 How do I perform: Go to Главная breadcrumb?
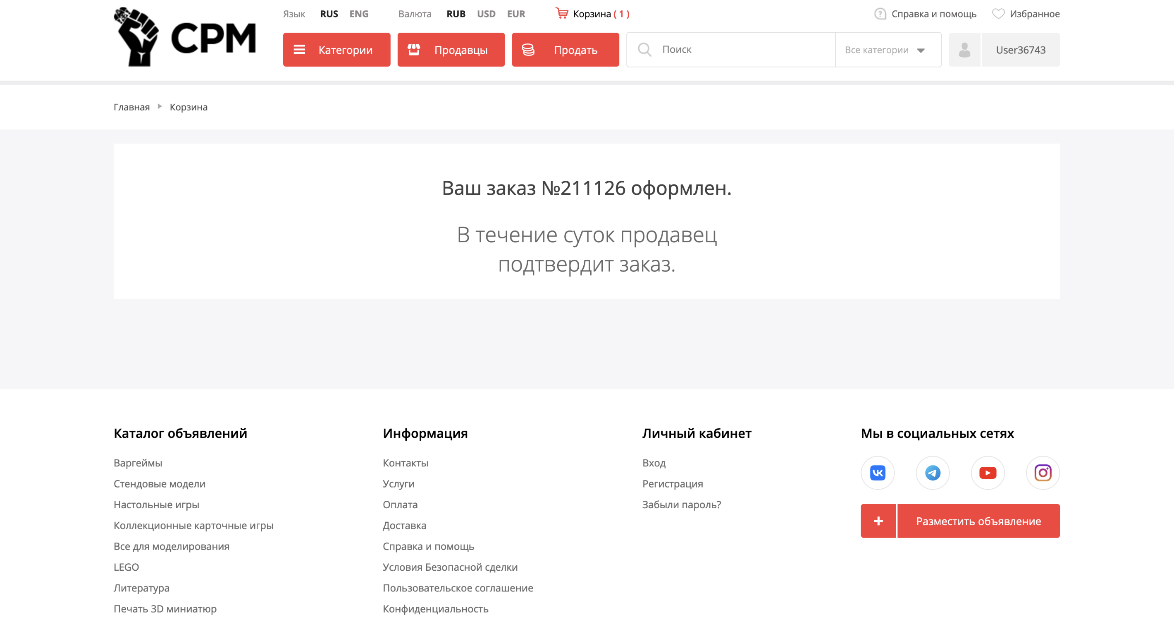coord(131,107)
